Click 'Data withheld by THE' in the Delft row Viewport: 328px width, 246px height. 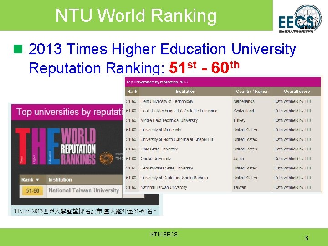tap(292, 101)
